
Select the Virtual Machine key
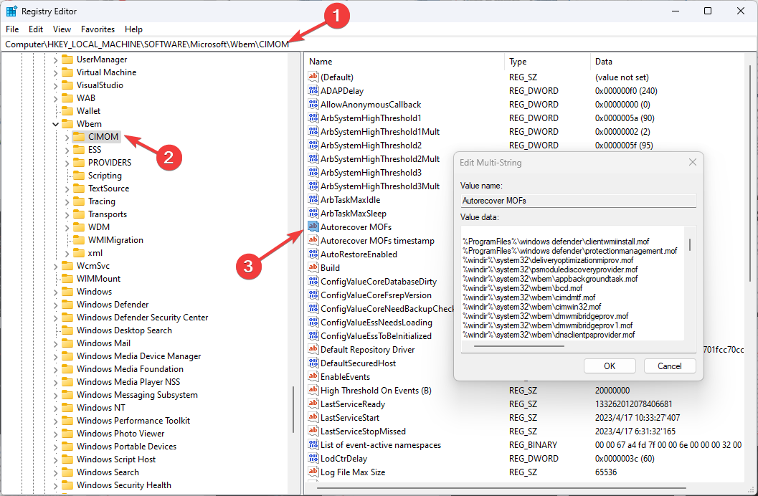point(106,72)
